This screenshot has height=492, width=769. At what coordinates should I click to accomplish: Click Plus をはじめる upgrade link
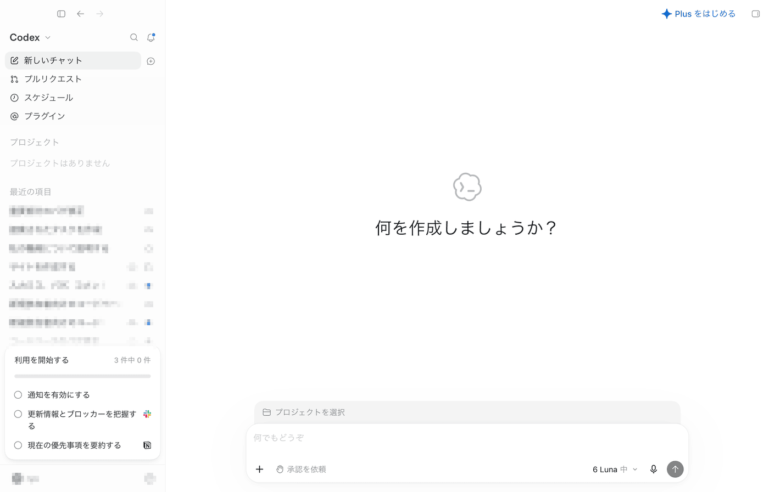[699, 14]
